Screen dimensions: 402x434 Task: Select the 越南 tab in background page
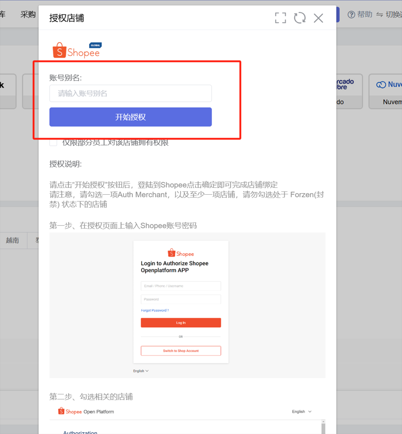coord(13,240)
